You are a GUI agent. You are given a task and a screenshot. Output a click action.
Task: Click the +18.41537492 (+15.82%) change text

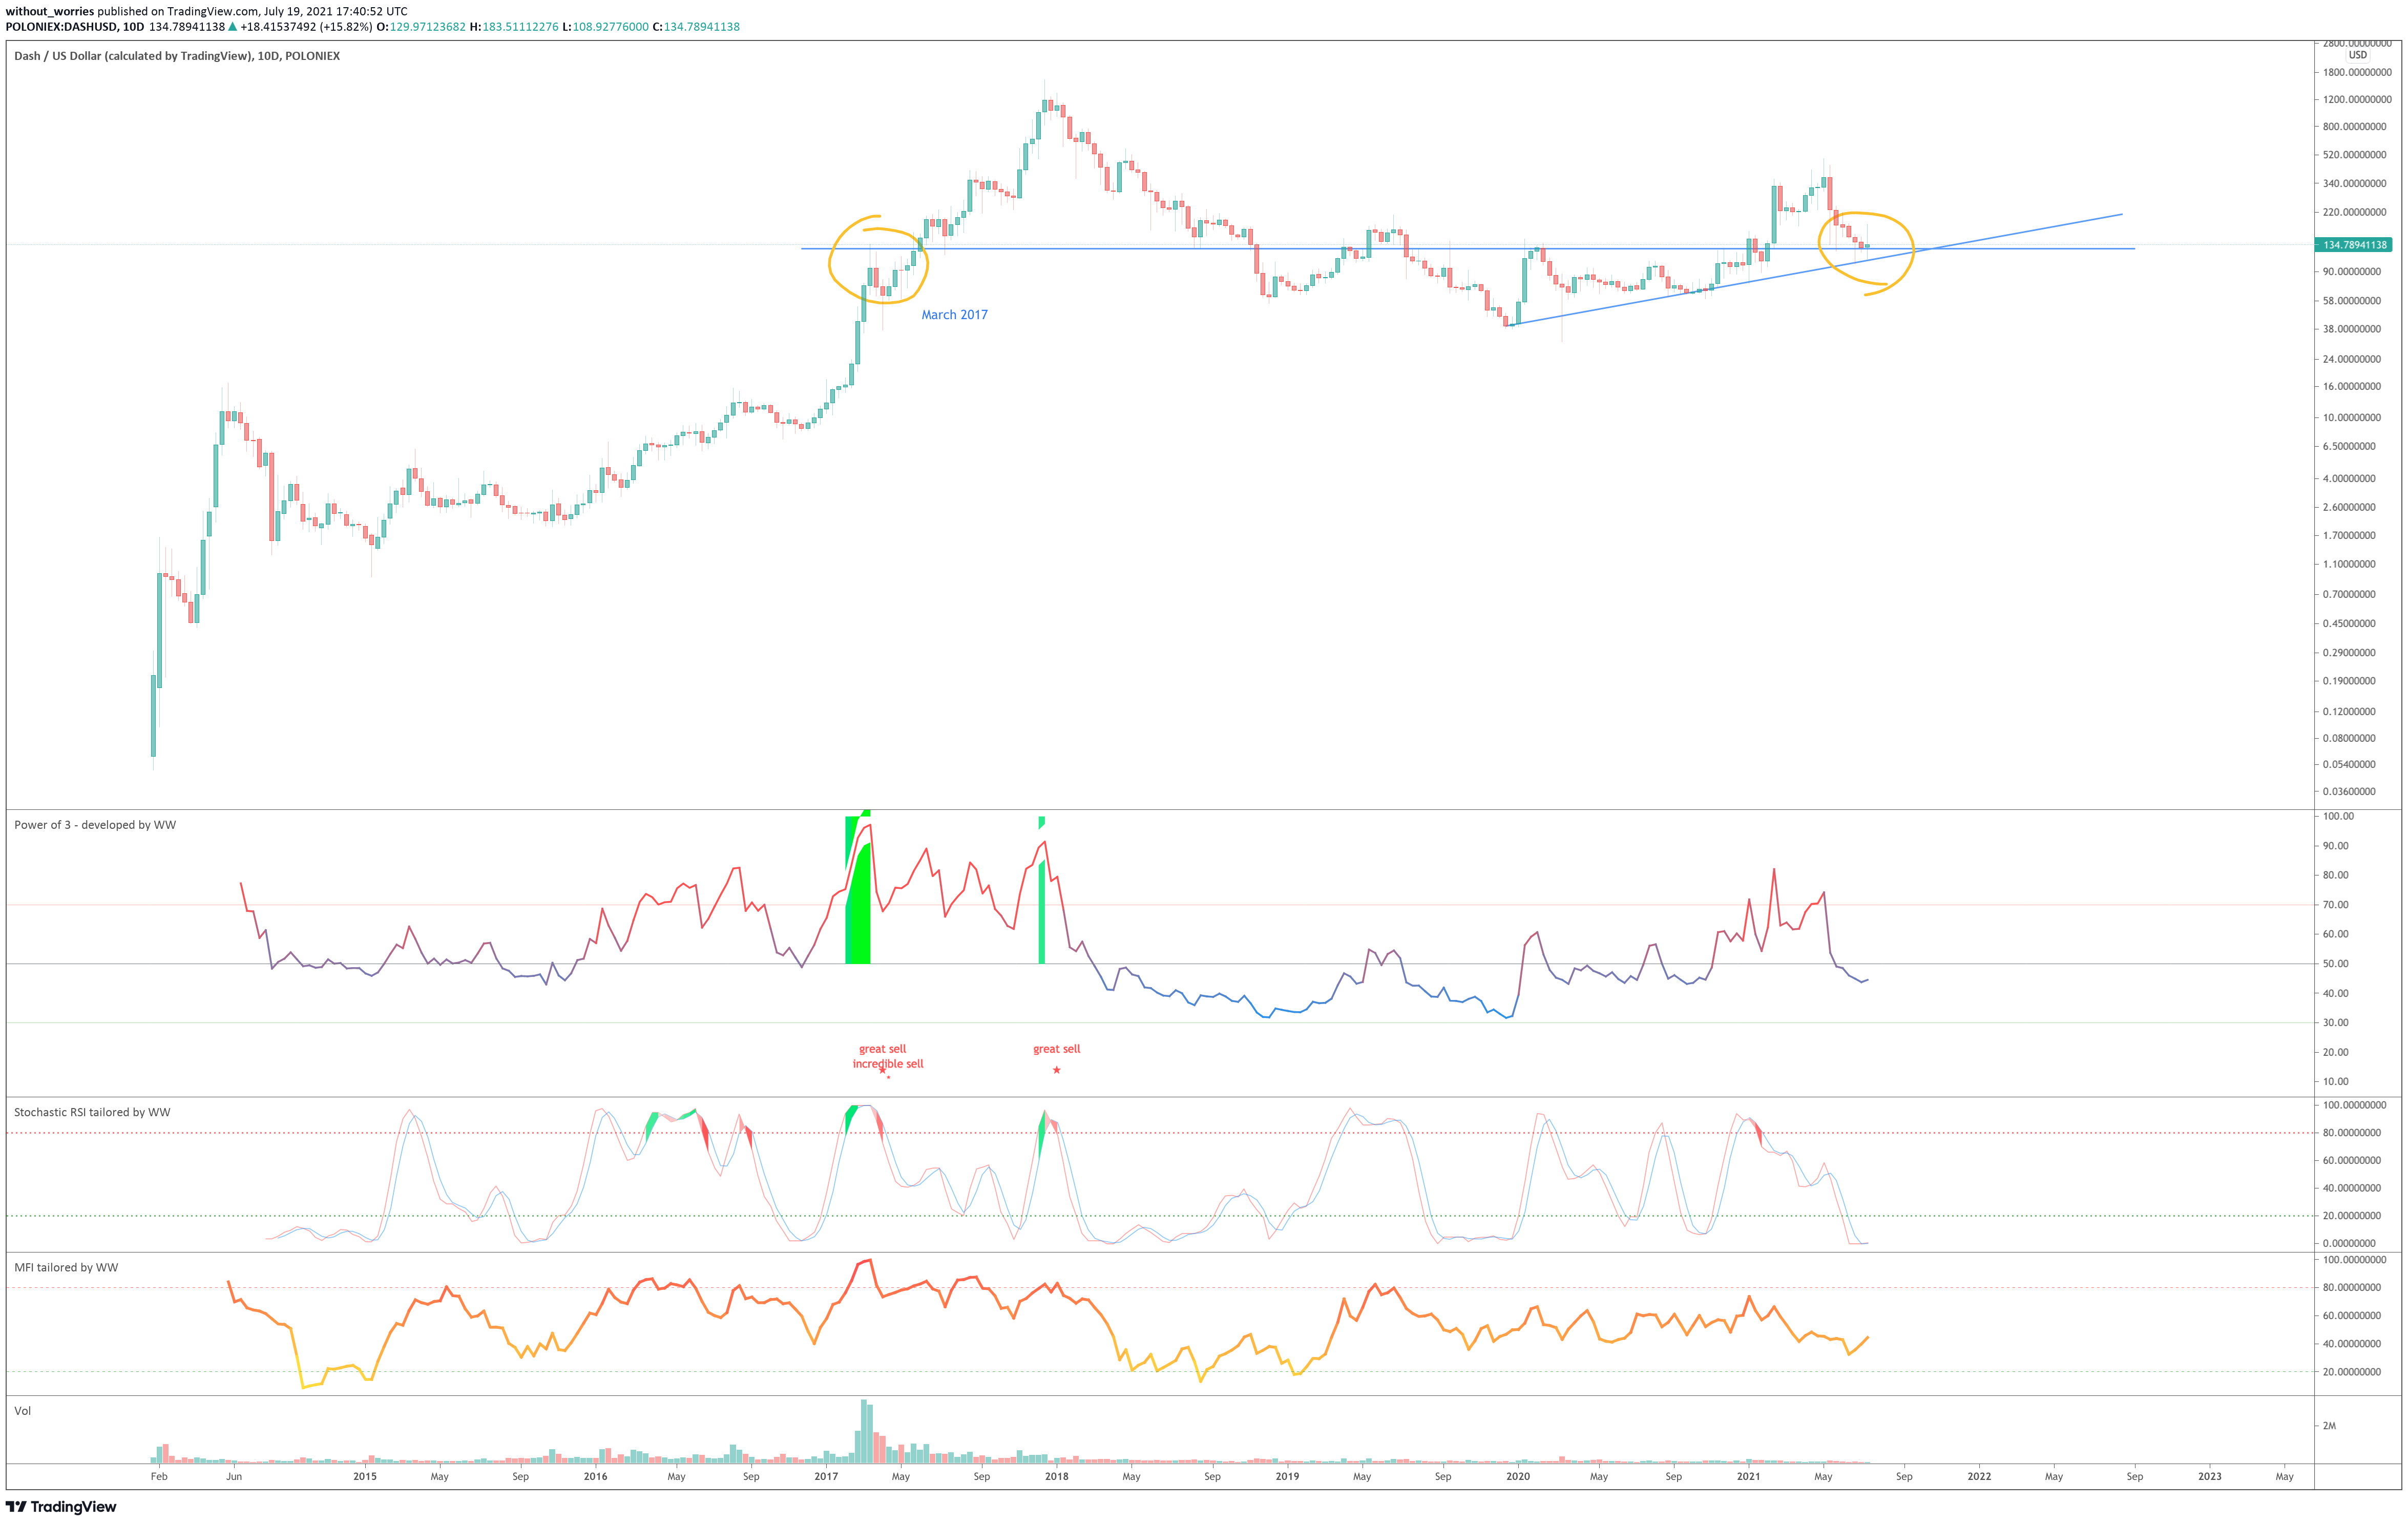tap(306, 27)
